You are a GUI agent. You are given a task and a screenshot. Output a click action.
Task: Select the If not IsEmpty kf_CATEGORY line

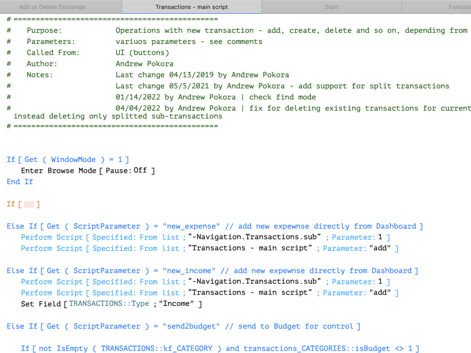pos(220,348)
